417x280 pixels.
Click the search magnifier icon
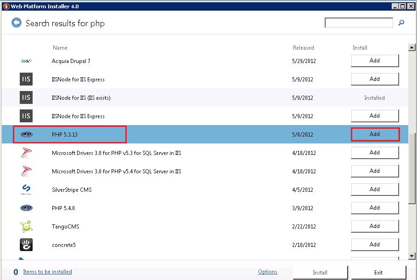[x=401, y=23]
